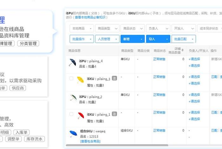Viewport: 222px width, 149px height.
Task: Click the iSPU : pilaing_4 text
Action: pyautogui.click(x=91, y=61)
